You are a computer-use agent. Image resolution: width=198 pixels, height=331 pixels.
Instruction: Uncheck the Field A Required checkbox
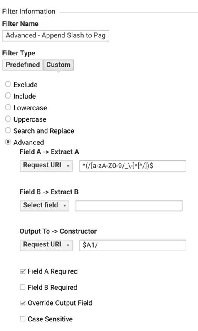[23, 271]
